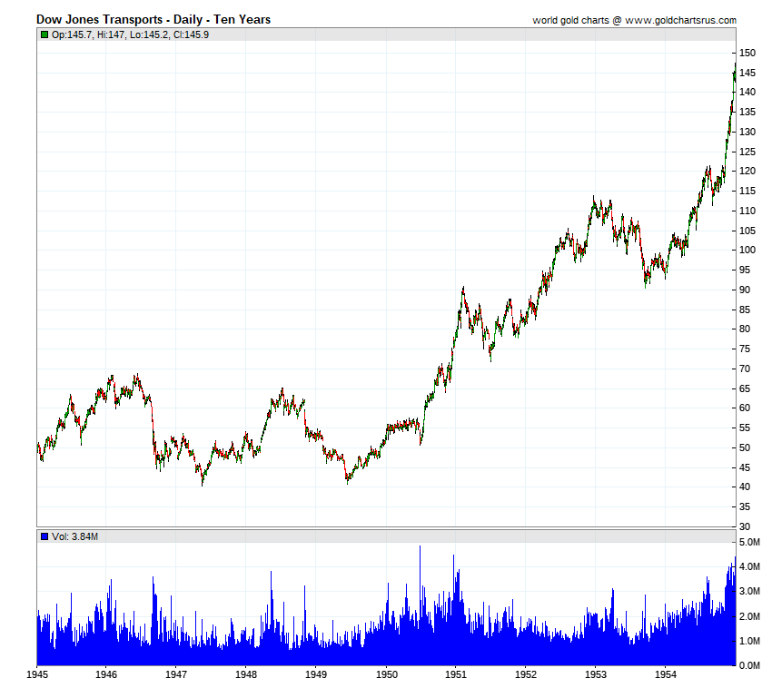Click the 115 price axis label

[x=747, y=191]
